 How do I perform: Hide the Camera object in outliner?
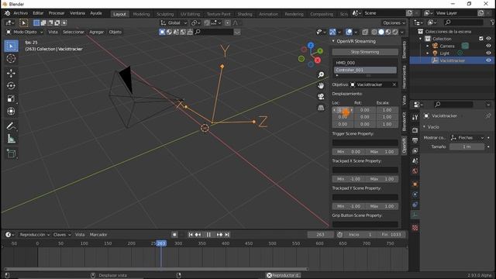click(488, 46)
